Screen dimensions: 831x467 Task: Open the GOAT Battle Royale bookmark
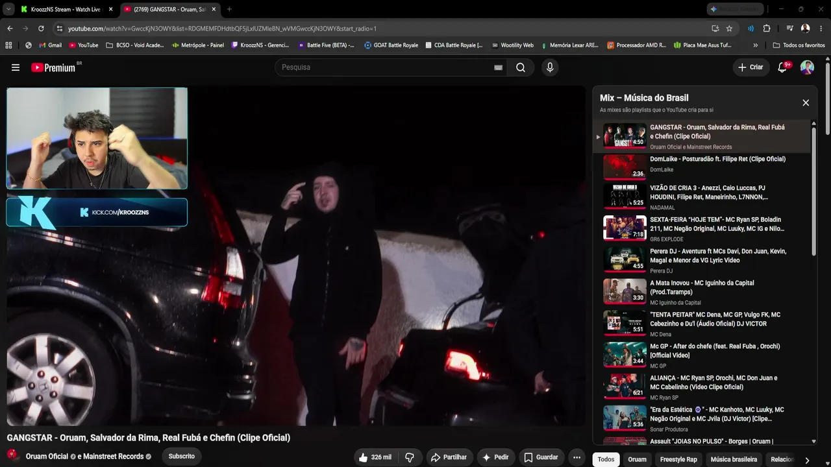click(391, 45)
